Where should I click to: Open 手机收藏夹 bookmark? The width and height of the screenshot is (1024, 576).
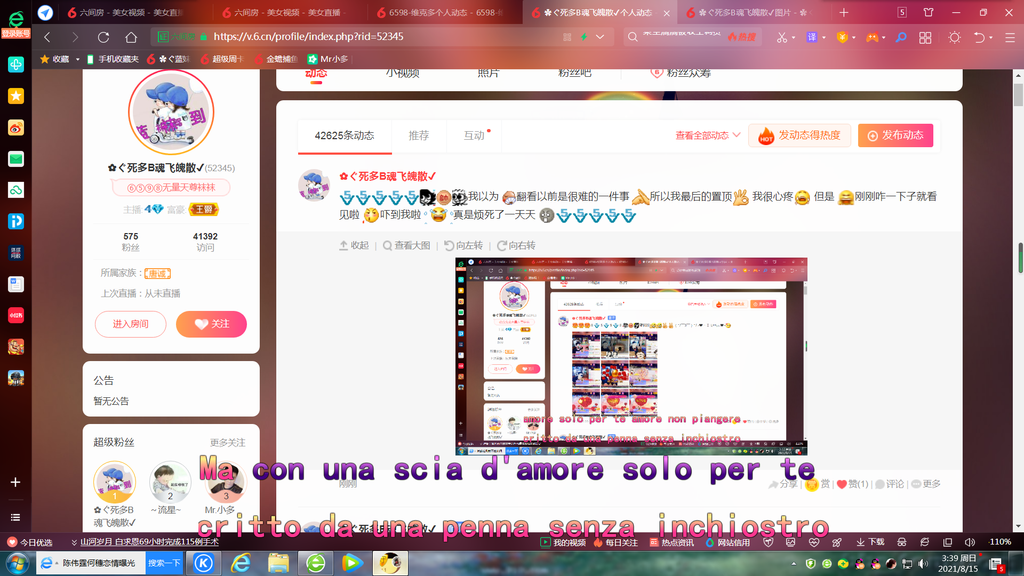click(113, 59)
